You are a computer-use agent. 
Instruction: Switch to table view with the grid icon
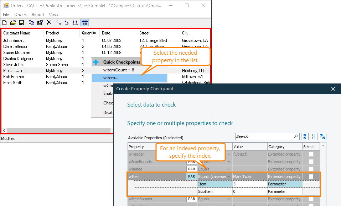[84, 22]
